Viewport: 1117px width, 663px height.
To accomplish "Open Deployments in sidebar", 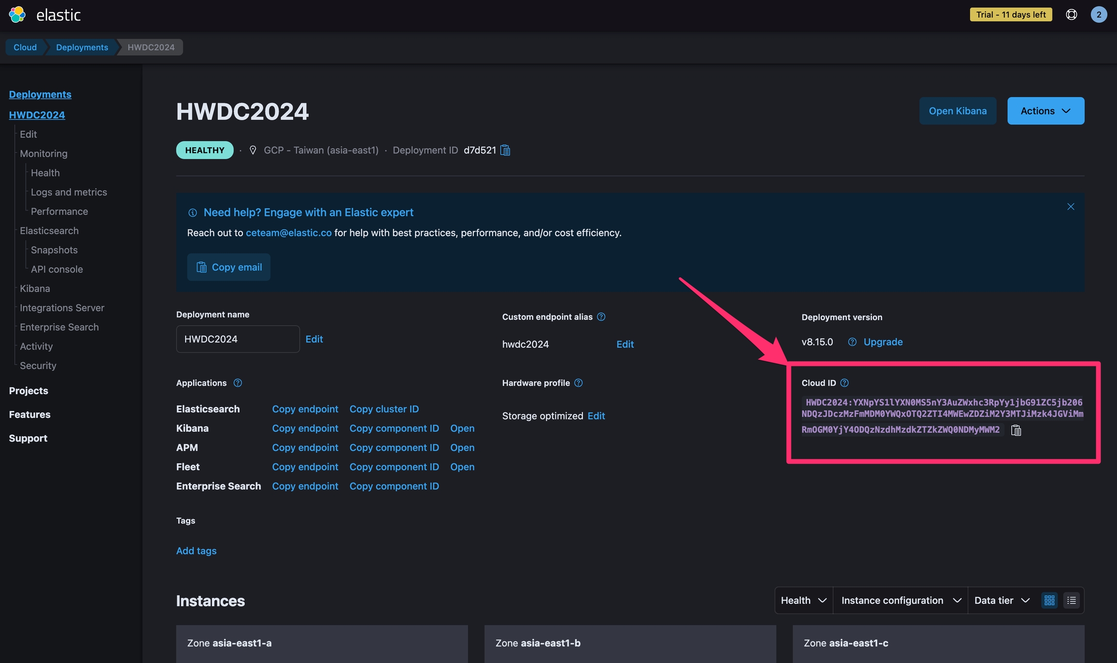I will click(x=40, y=94).
